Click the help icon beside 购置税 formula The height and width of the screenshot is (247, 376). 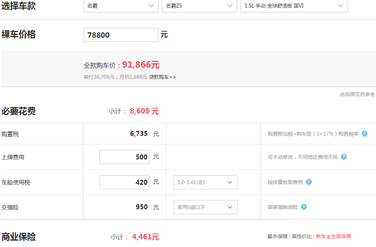coord(365,134)
